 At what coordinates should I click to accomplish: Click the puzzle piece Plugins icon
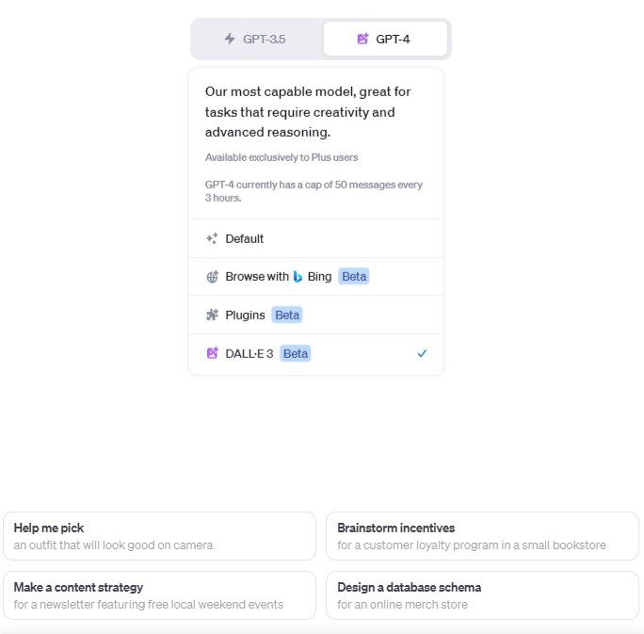pyautogui.click(x=212, y=315)
